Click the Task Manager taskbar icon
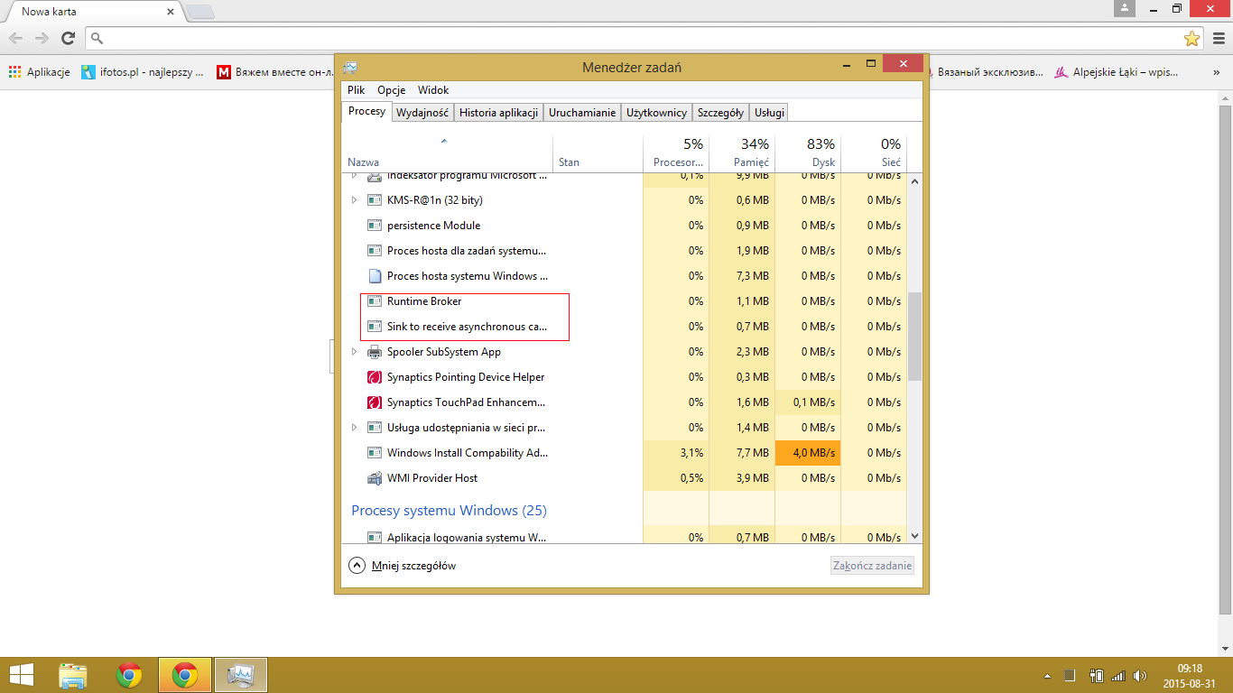Screen dimensions: 1233x693 pos(241,675)
